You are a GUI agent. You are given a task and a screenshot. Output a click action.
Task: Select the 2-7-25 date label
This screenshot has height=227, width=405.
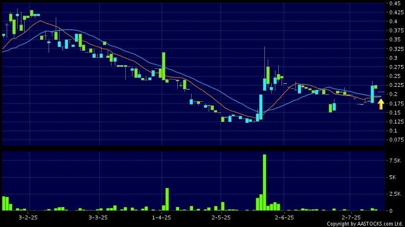[x=351, y=218]
